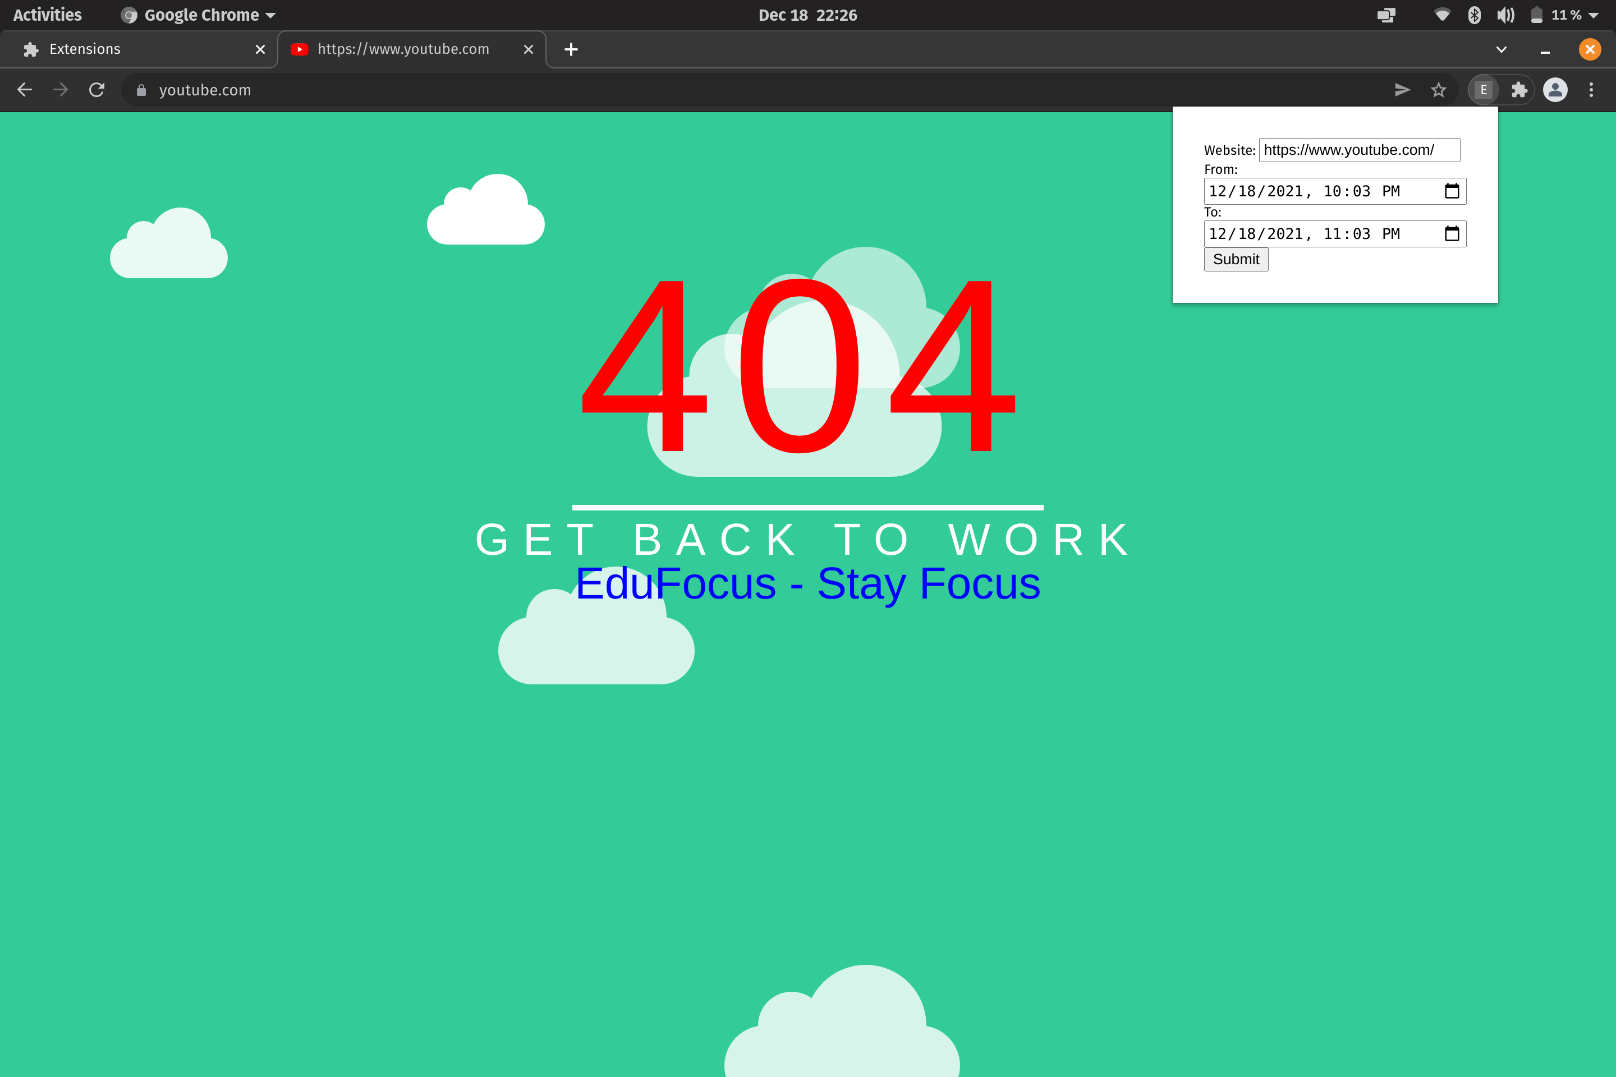Close the Extensions tab
Viewport: 1616px width, 1077px height.
(x=260, y=49)
